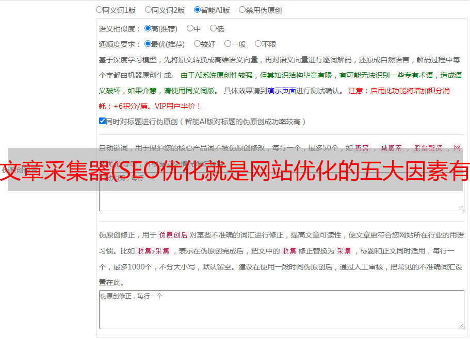
Task: Choose the 智能AI版 radio option
Action: 197,10
